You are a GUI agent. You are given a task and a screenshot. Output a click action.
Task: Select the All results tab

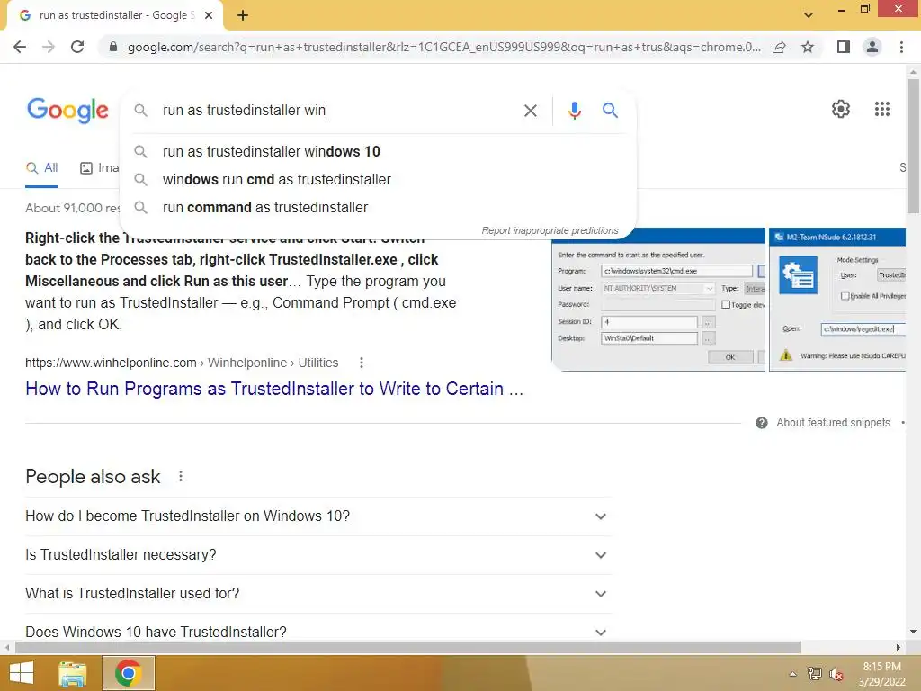(41, 168)
